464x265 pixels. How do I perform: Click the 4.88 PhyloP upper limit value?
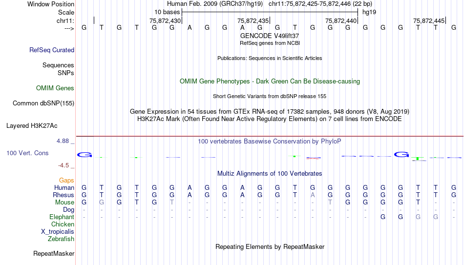coord(63,141)
